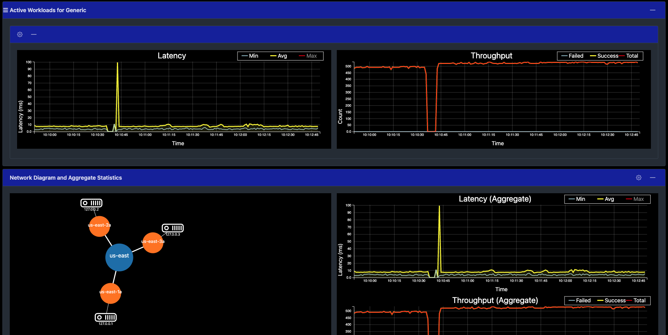The width and height of the screenshot is (668, 335).
Task: Collapse the Network Diagram and Aggregate Statistics panel
Action: [653, 178]
